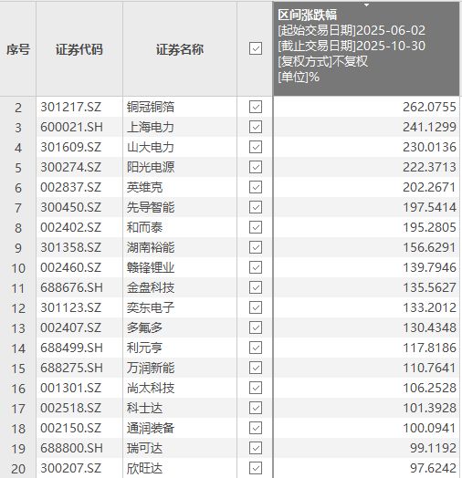Click the security name 赣锋锂业
This screenshot has height=478, width=462.
pos(151,267)
